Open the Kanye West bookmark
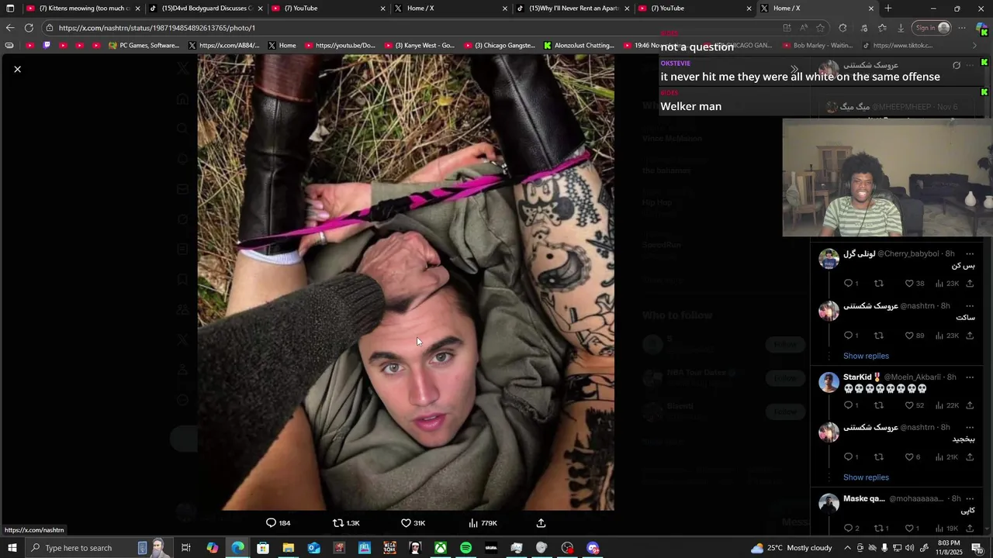Viewport: 993px width, 558px height. coord(418,46)
